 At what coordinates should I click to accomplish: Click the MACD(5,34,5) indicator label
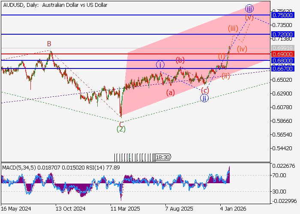coord(19,166)
